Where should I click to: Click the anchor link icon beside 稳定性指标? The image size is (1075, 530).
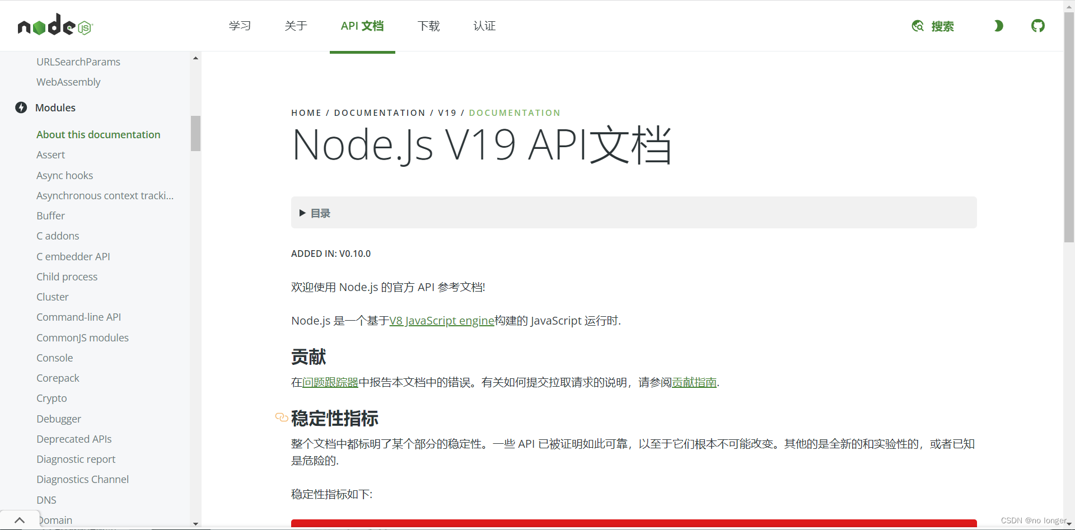[282, 418]
